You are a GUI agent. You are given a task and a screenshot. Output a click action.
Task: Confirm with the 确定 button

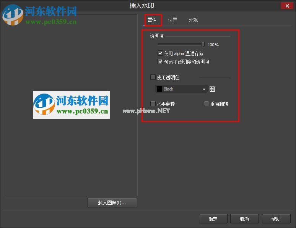(213, 219)
